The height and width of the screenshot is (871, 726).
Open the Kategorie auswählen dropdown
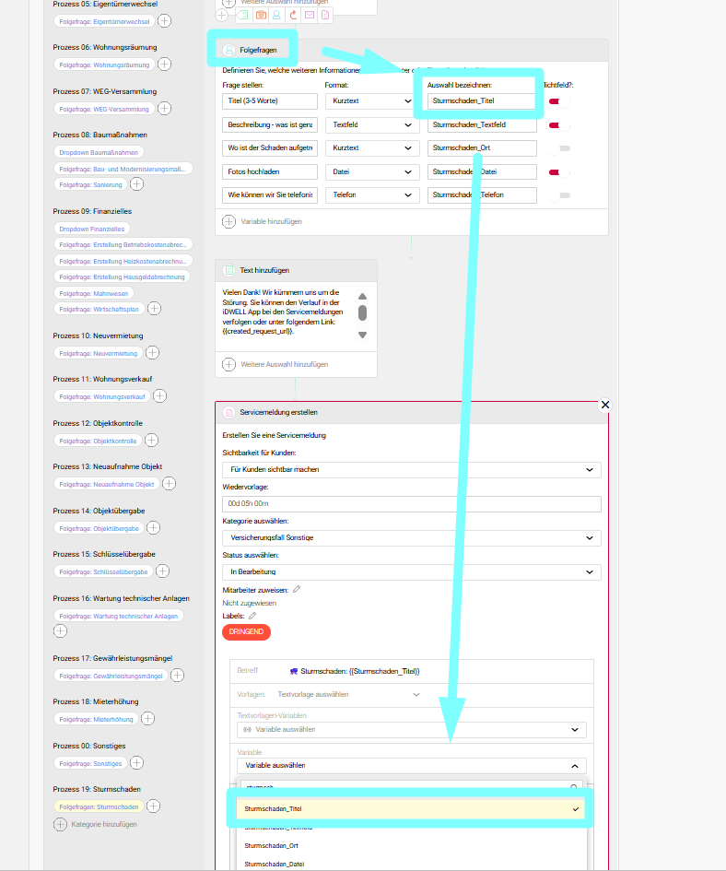point(411,537)
